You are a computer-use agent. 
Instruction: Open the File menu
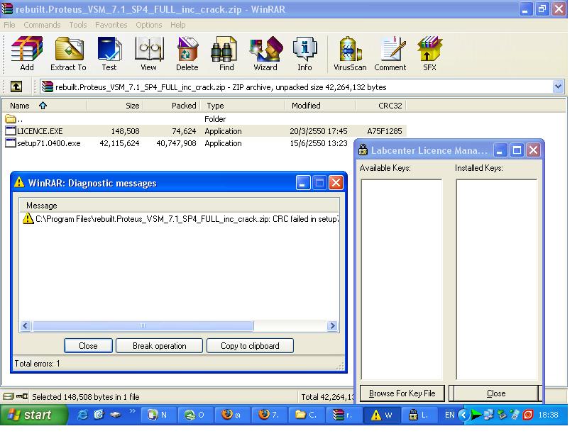pyautogui.click(x=9, y=25)
